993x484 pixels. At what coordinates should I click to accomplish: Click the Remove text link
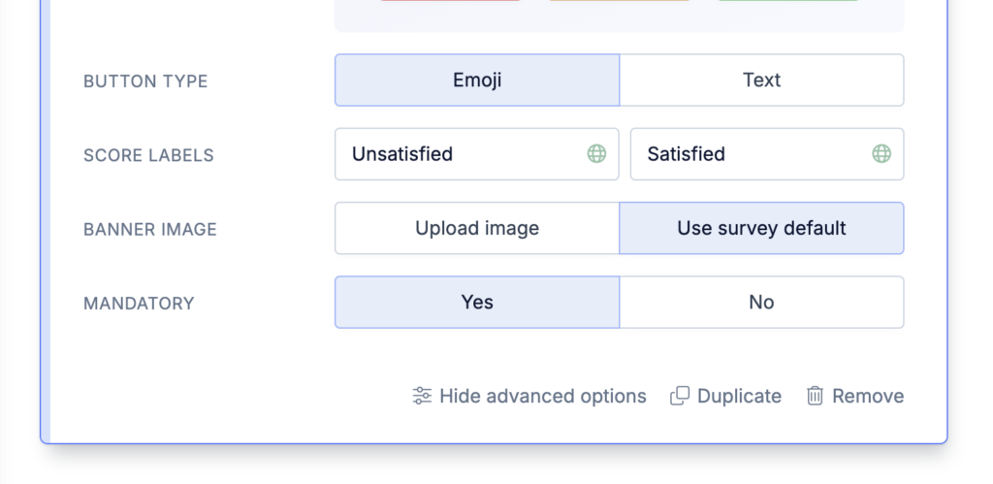pyautogui.click(x=868, y=396)
